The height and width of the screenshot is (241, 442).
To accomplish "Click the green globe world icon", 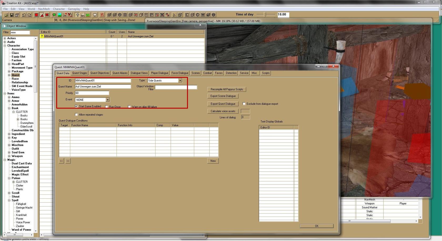I will click(54, 15).
